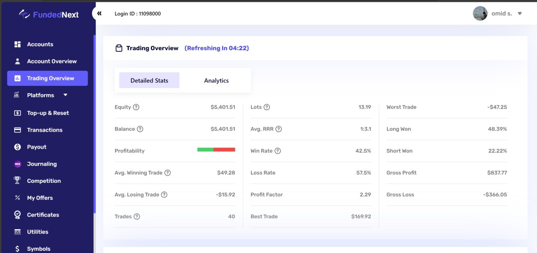The image size is (537, 253).
Task: Click the red-green Profitability bar
Action: (216, 150)
